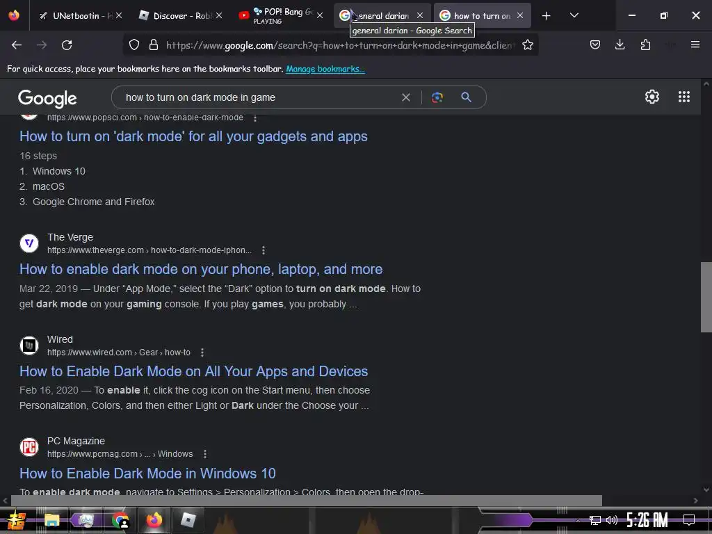This screenshot has height=534, width=712.
Task: Click the 5:26 AM taskbar clock
Action: pyautogui.click(x=647, y=520)
